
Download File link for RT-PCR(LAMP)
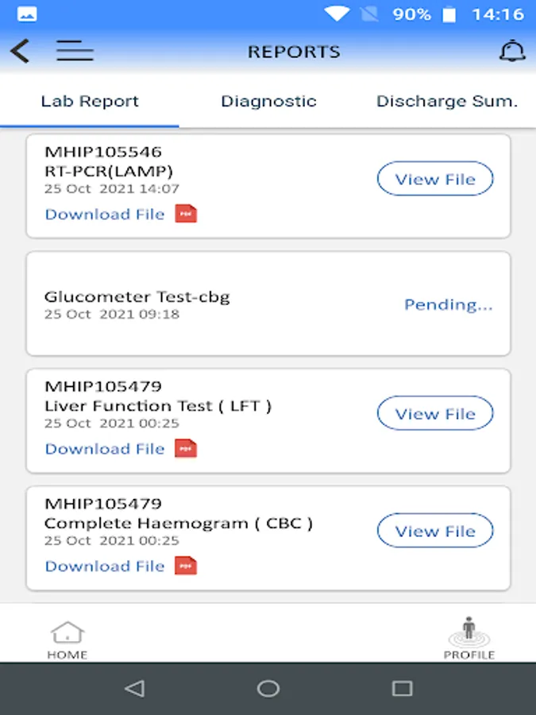(105, 214)
